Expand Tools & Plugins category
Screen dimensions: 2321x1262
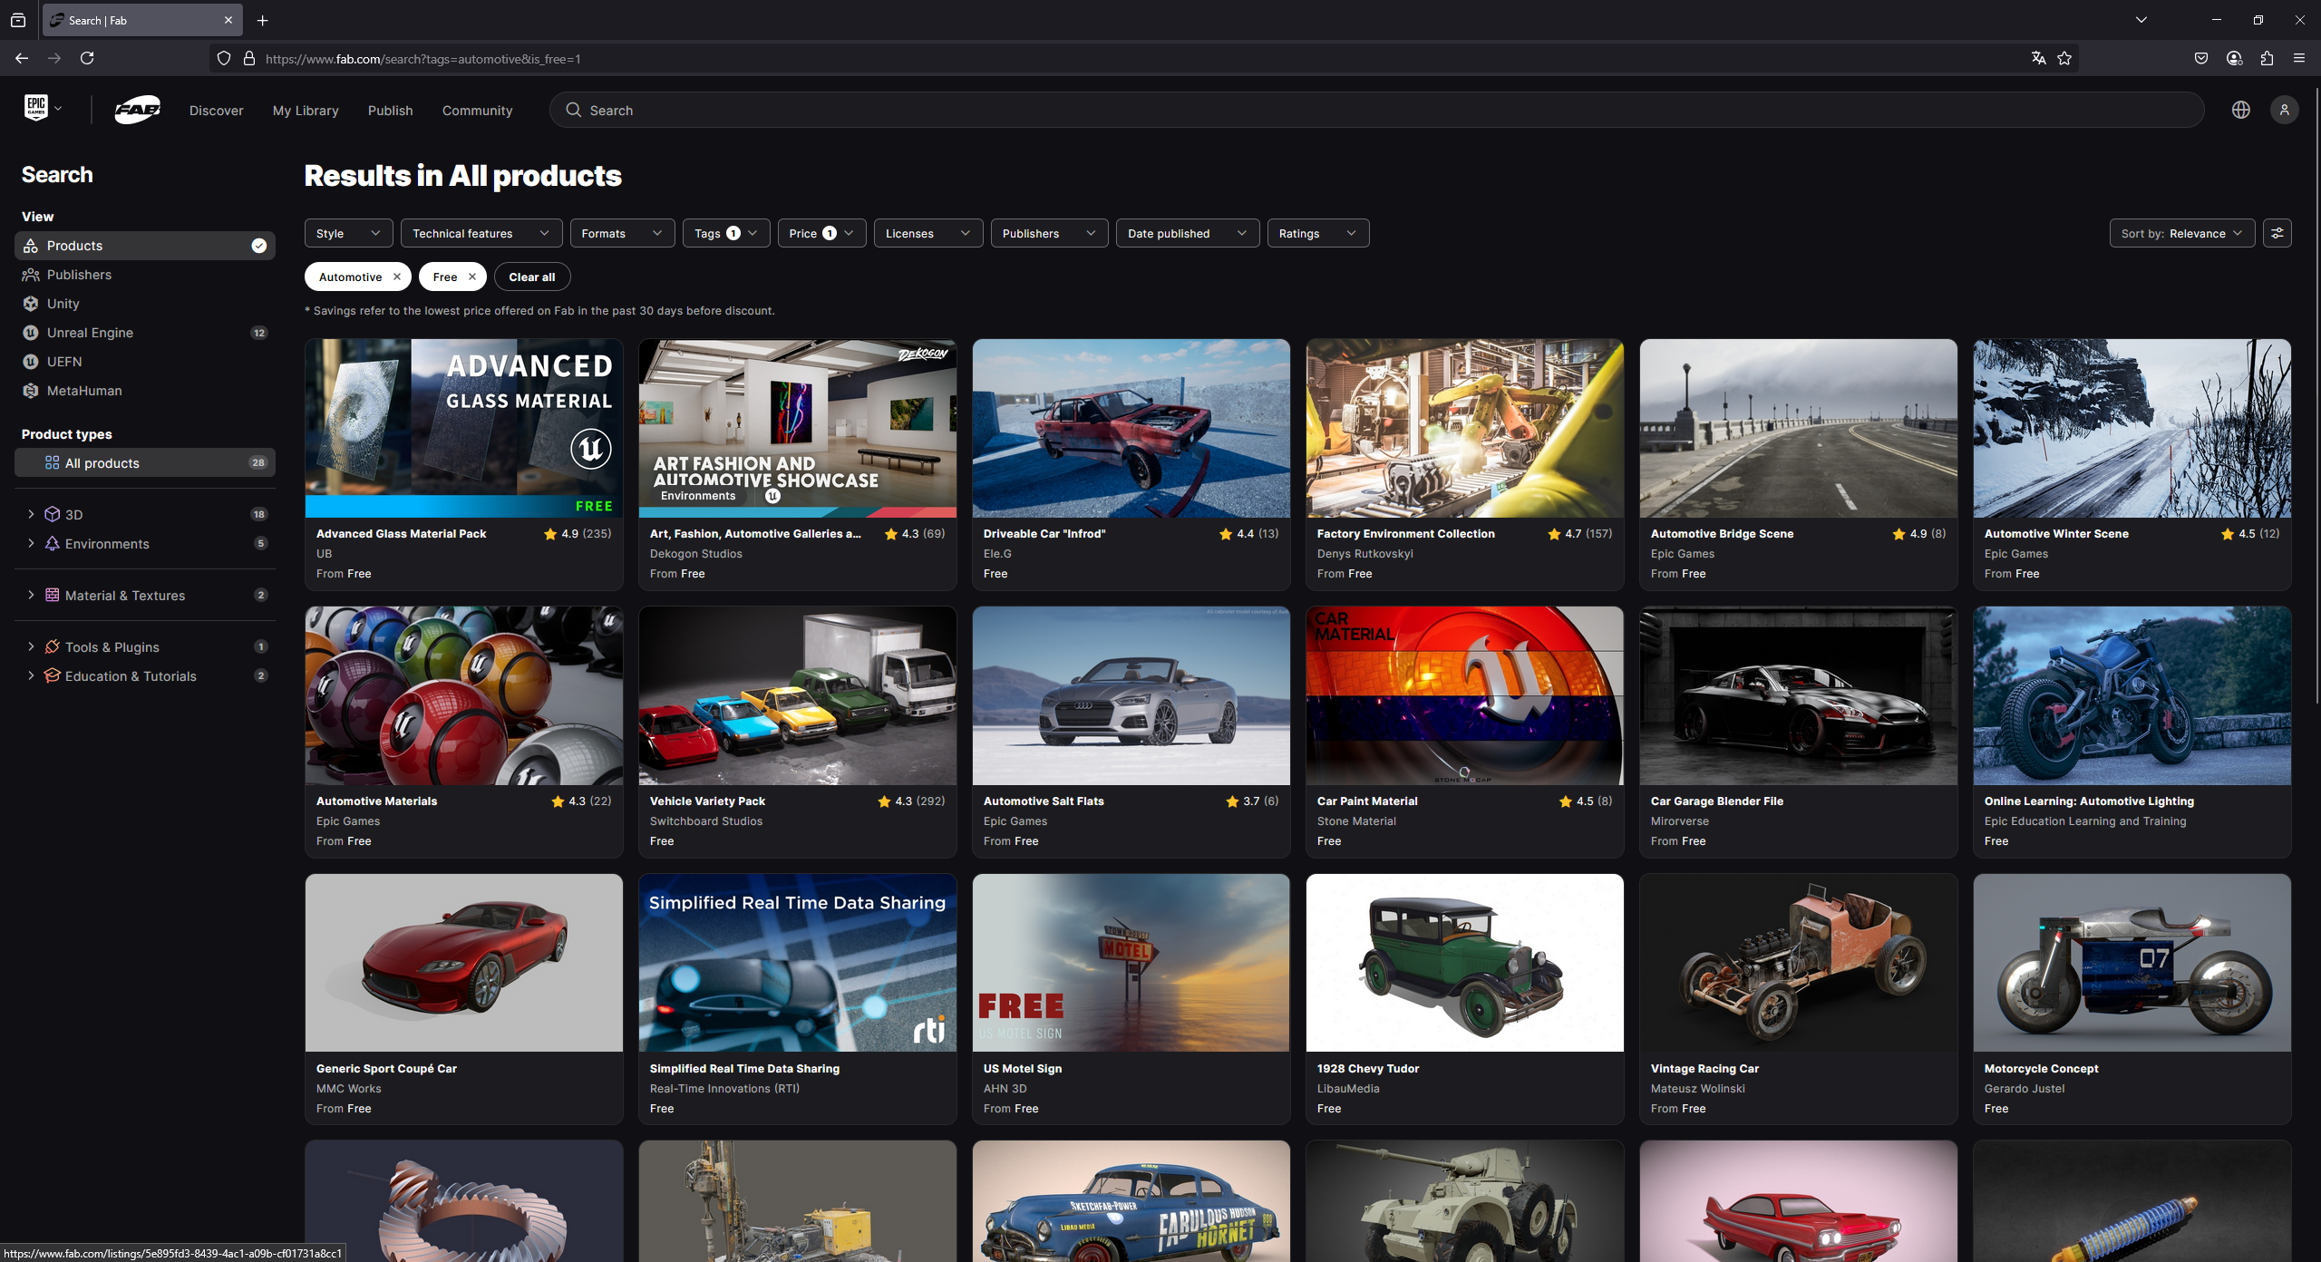(31, 646)
